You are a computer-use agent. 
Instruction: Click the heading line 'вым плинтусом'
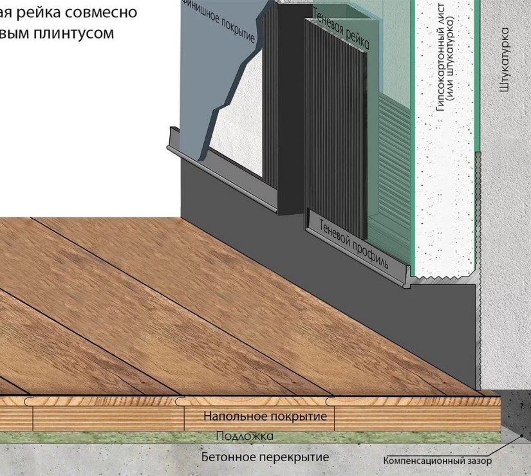[57, 33]
